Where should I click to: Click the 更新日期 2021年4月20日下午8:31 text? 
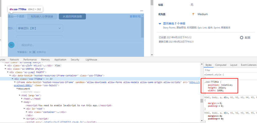click(x=176, y=42)
